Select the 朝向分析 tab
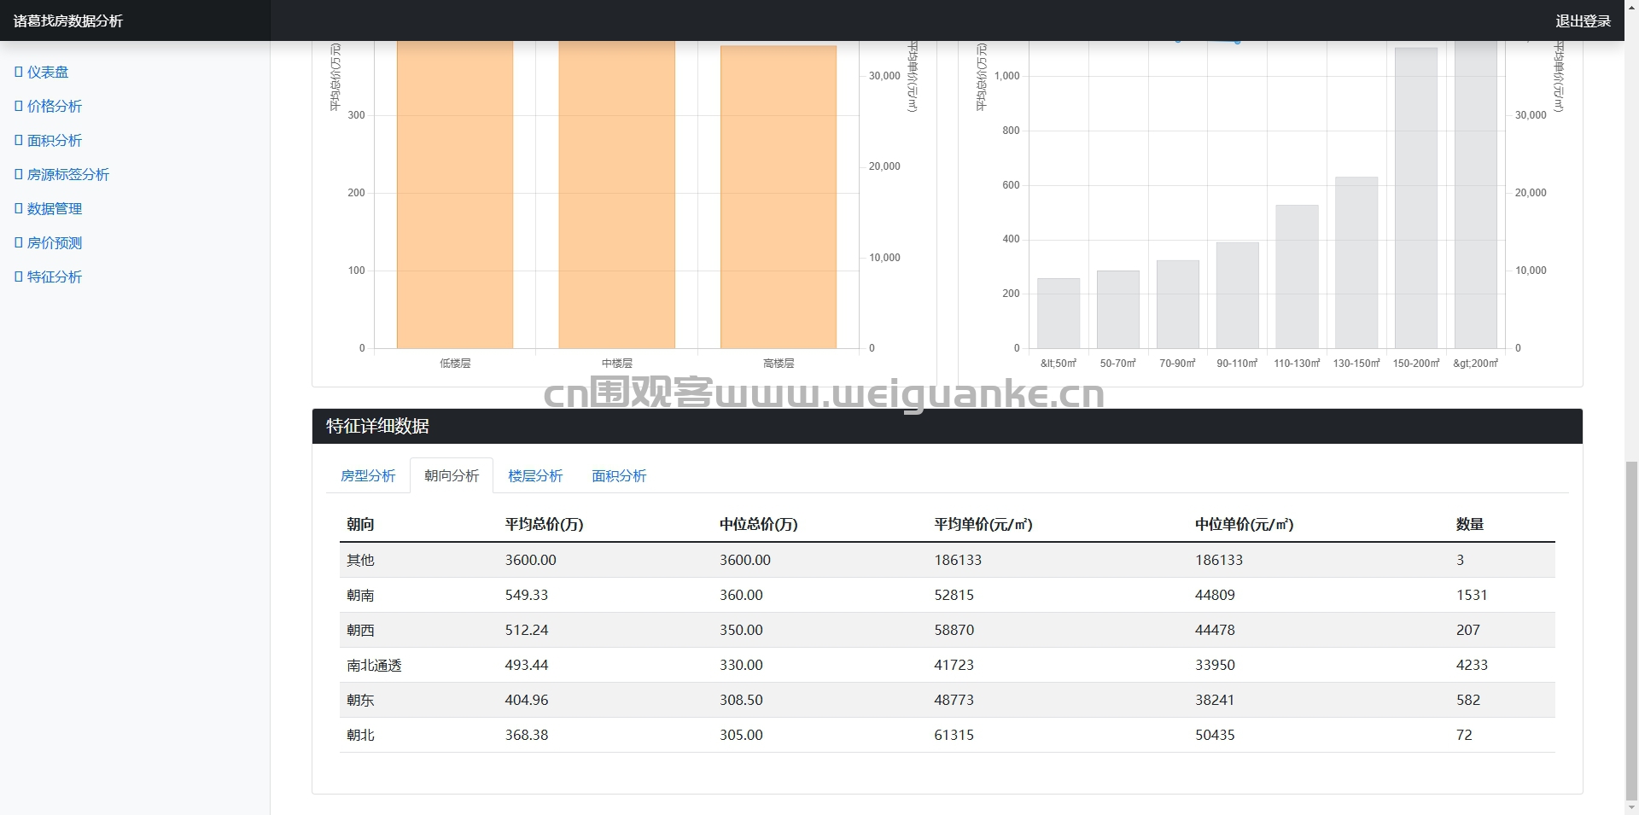This screenshot has height=815, width=1639. tap(452, 476)
